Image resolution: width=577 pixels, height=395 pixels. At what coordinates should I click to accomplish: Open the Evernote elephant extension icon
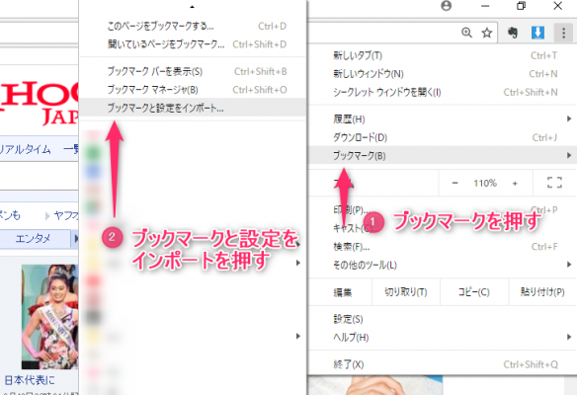[512, 33]
